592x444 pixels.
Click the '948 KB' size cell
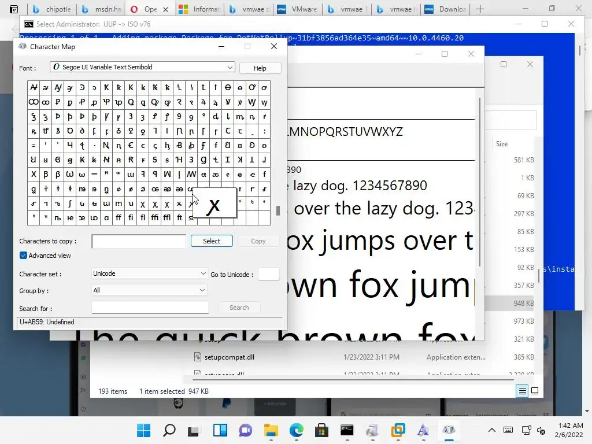pos(524,303)
